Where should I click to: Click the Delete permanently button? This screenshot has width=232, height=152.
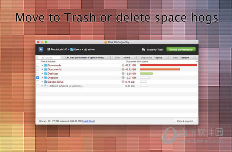(181, 49)
